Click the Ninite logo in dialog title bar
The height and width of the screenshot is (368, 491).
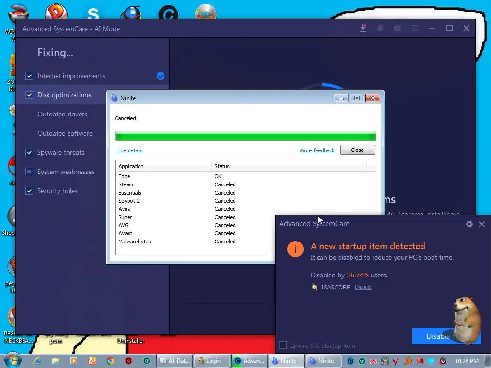pyautogui.click(x=115, y=98)
